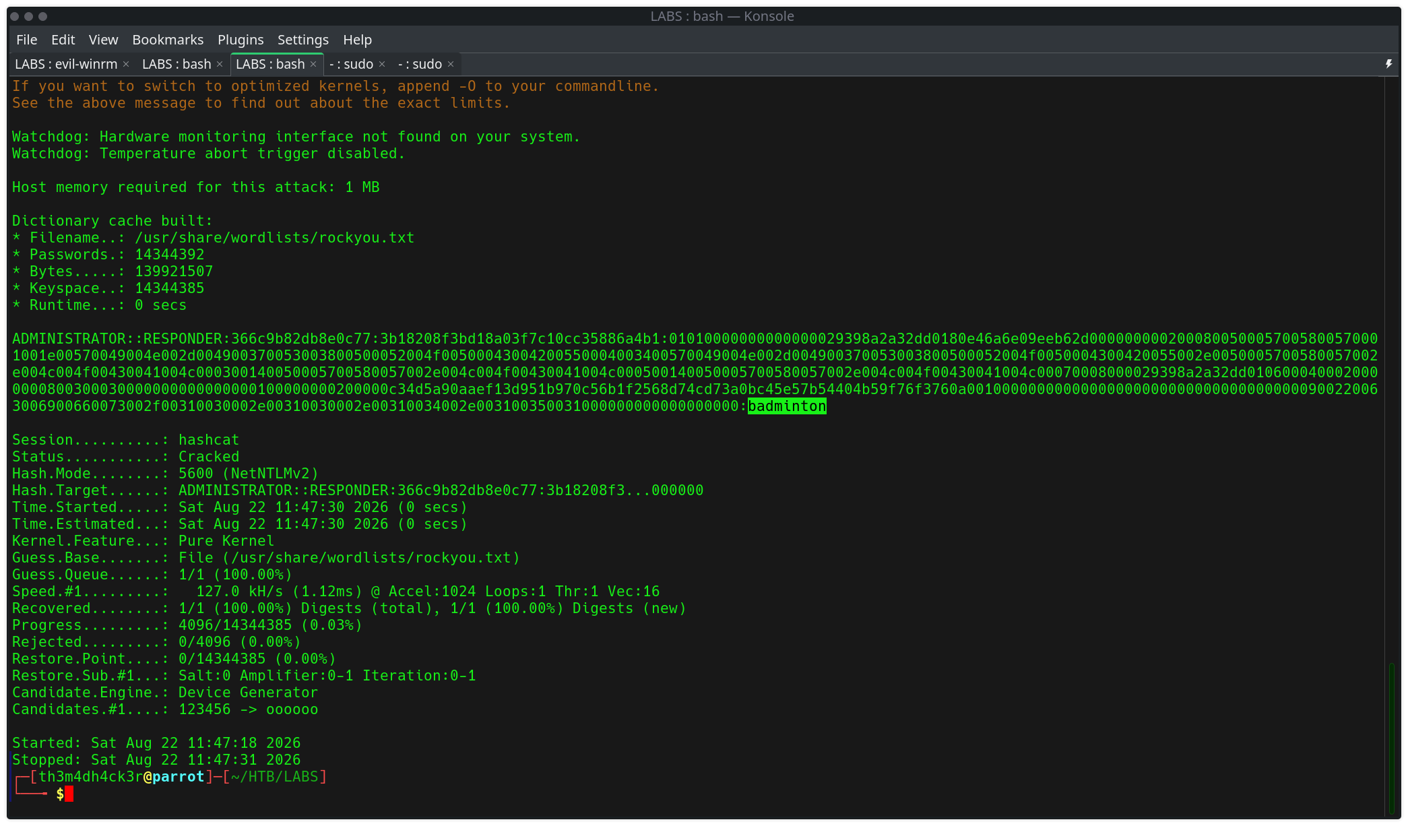This screenshot has height=826, width=1408.
Task: Click 'Recovered' line showing 1/1 Digests
Action: tap(349, 608)
